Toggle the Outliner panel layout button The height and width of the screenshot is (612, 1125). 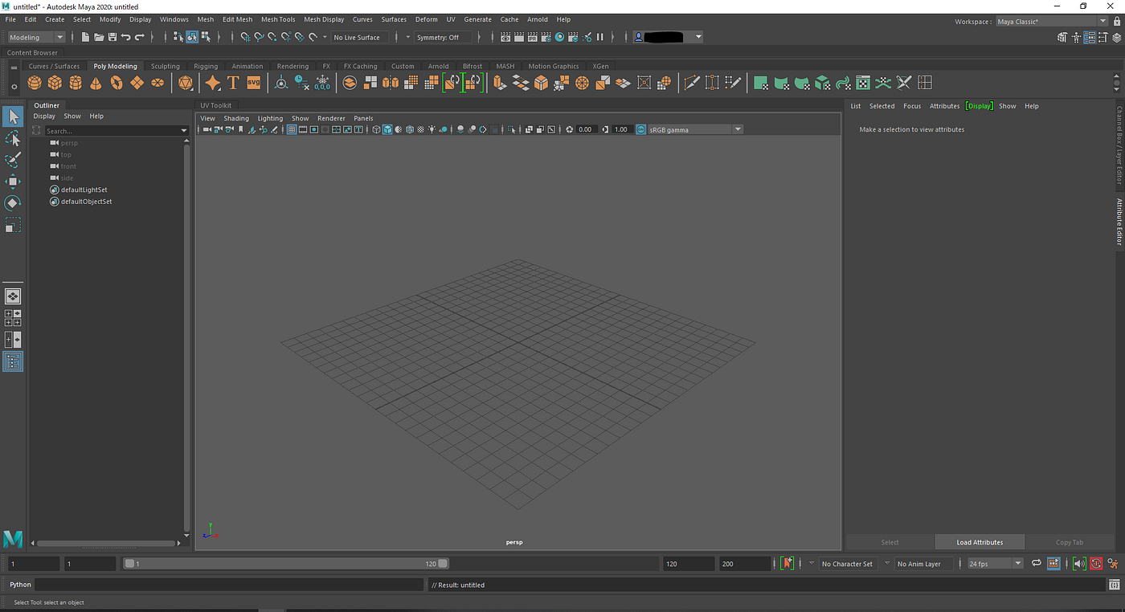[x=13, y=361]
